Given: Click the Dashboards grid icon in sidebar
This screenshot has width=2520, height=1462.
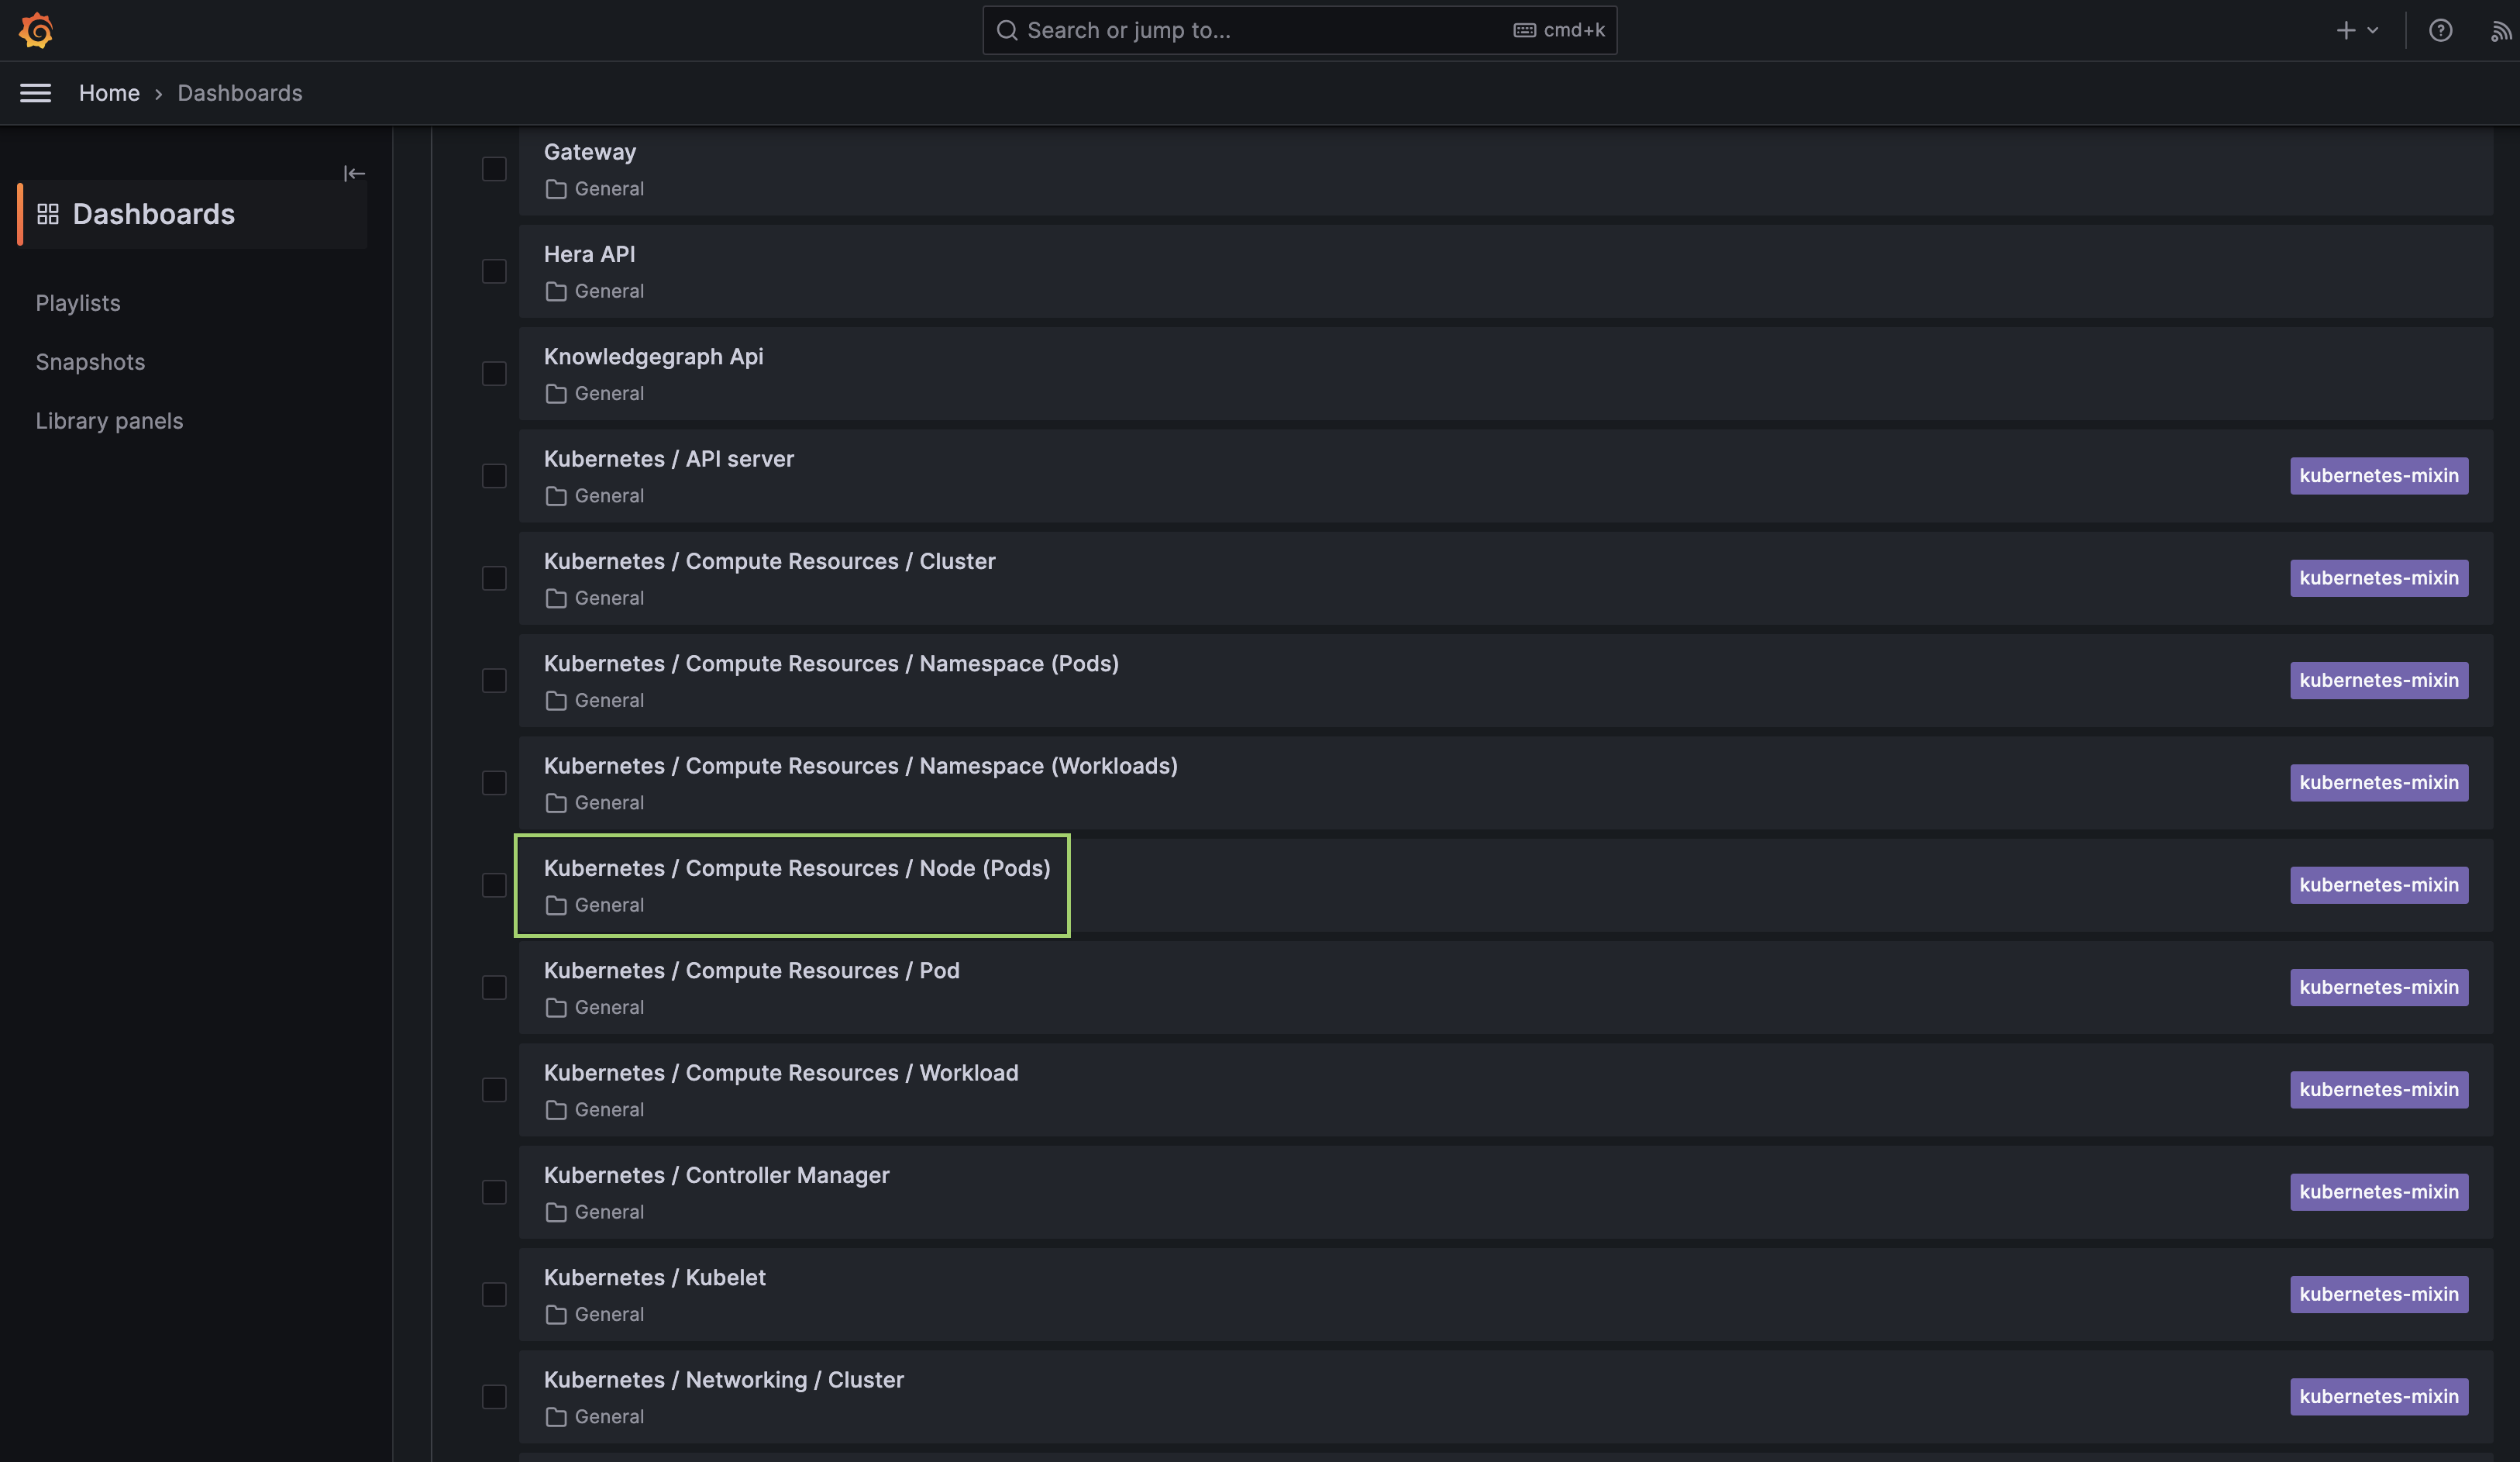Looking at the screenshot, I should 48,214.
